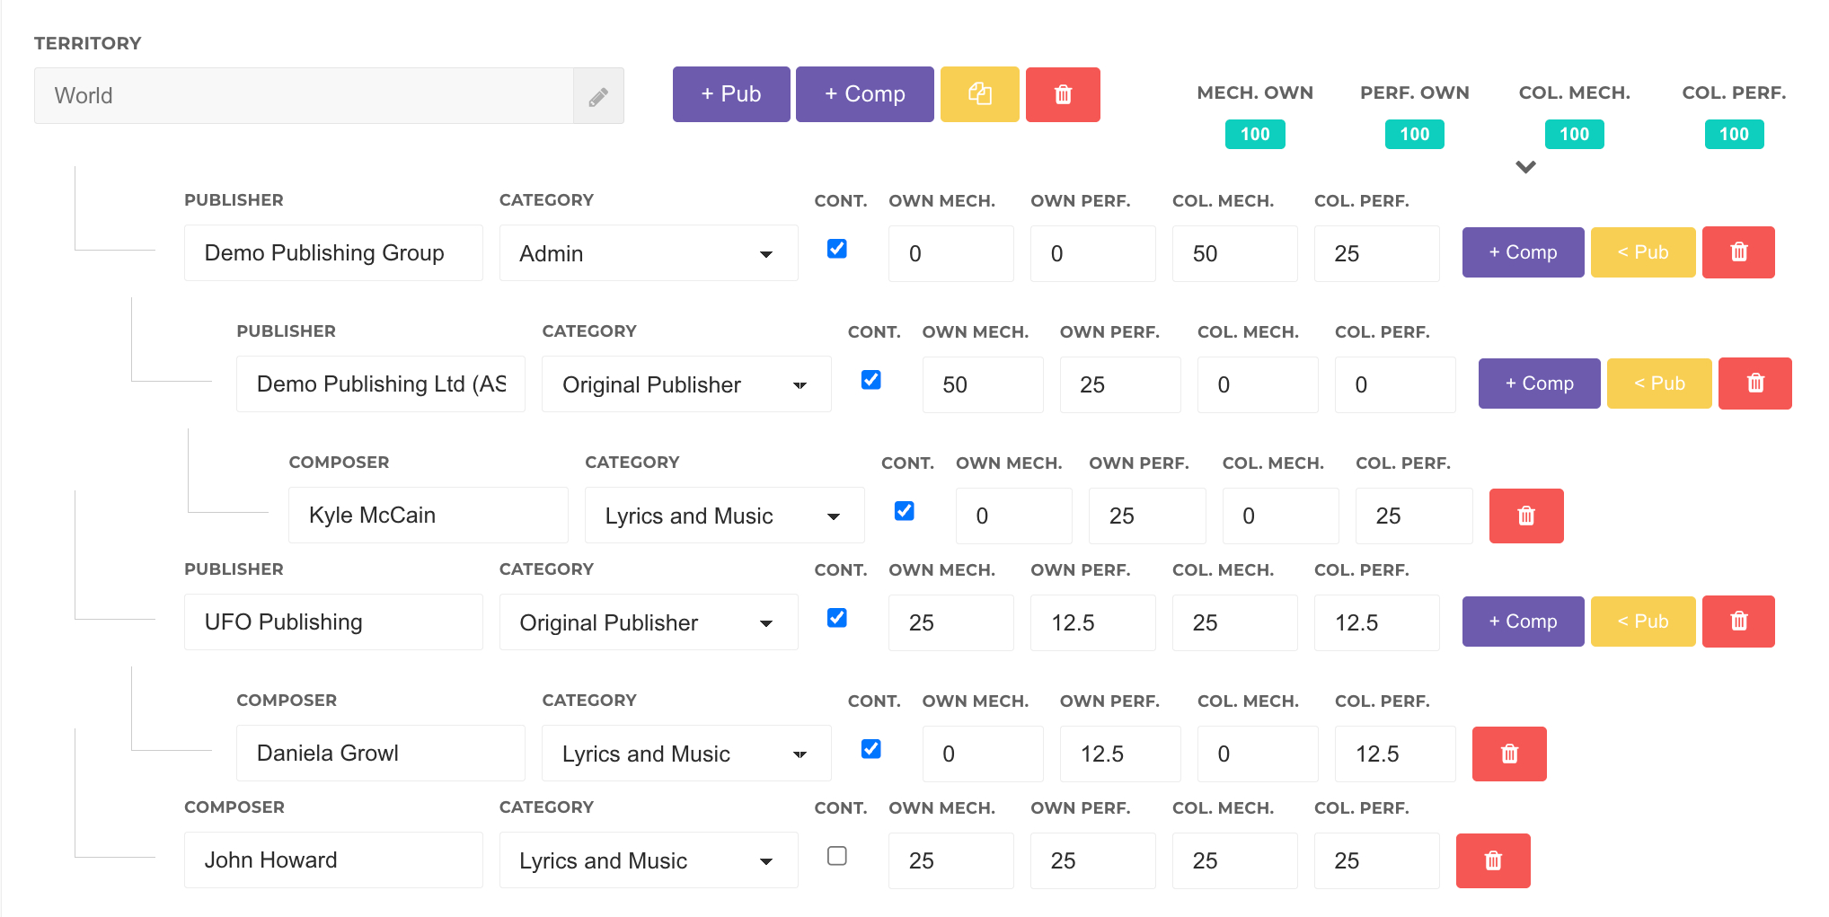Click Own Perf. 12.5 for UFO Publishing
The height and width of the screenshot is (917, 1829).
(1092, 622)
